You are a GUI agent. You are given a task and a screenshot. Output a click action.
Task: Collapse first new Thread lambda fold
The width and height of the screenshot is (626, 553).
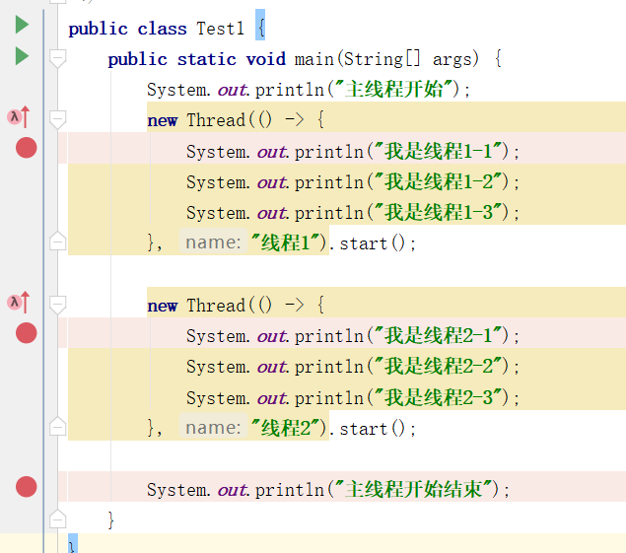tap(57, 120)
